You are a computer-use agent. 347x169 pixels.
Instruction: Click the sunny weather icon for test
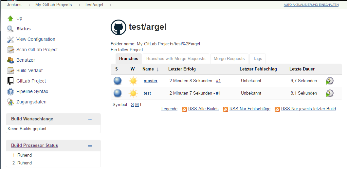pos(133,93)
